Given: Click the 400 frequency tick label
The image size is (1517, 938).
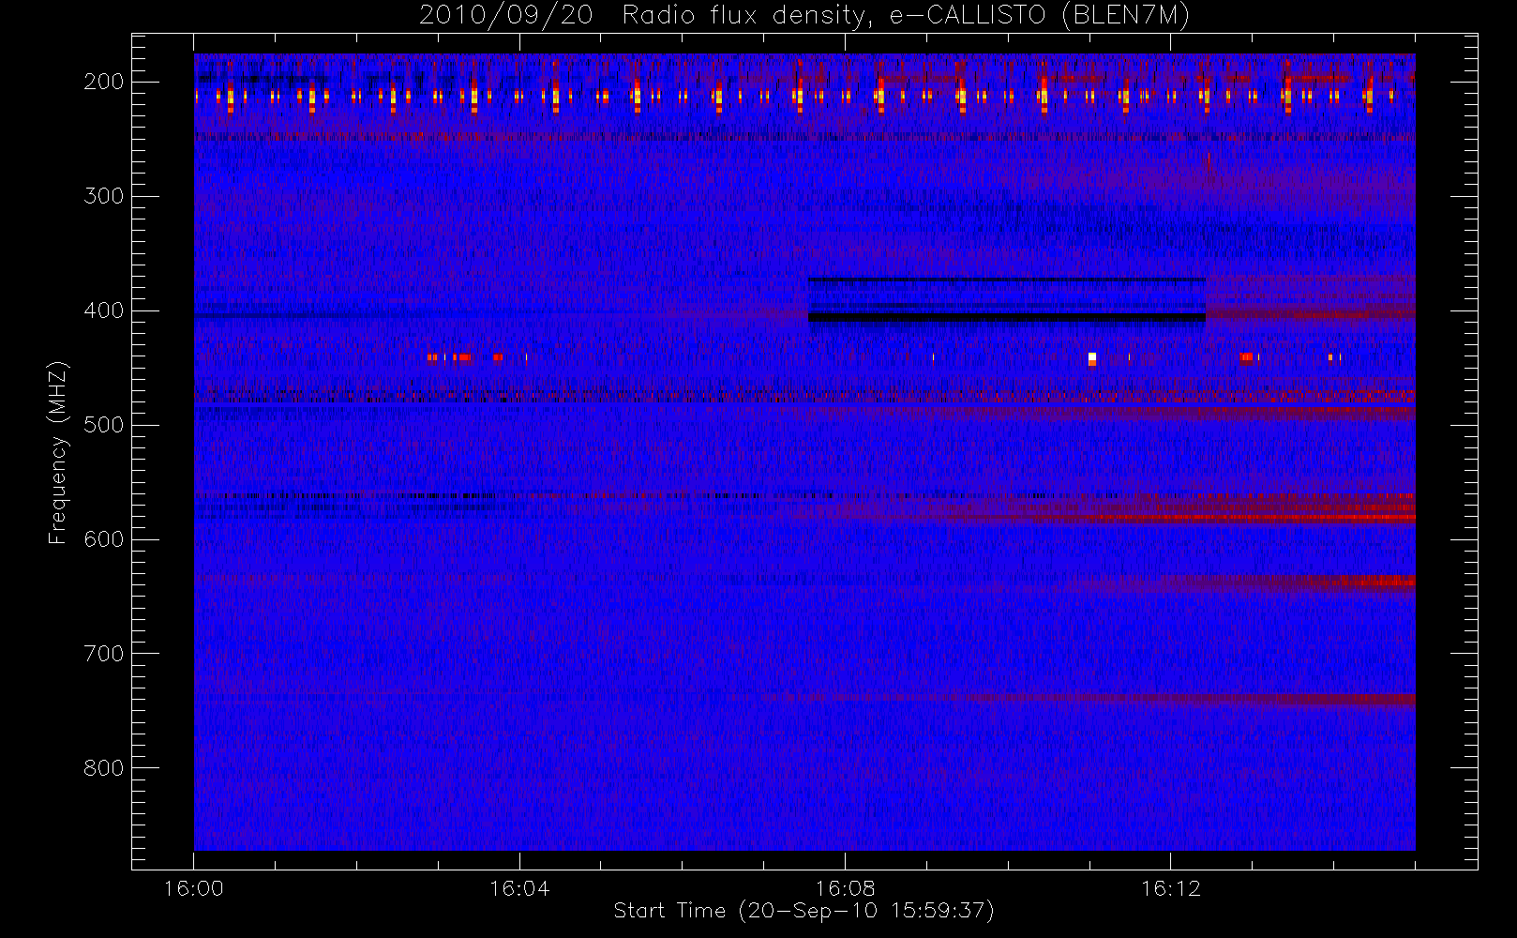Looking at the screenshot, I should 103,310.
